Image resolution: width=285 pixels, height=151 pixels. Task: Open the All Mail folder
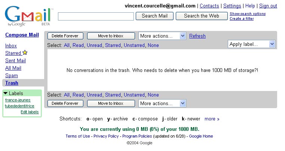[x=13, y=68]
